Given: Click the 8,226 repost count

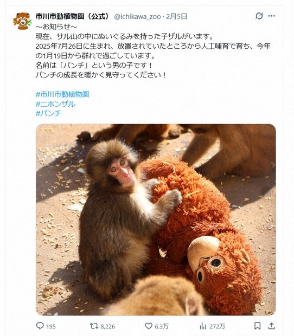Looking at the screenshot, I should [107, 327].
